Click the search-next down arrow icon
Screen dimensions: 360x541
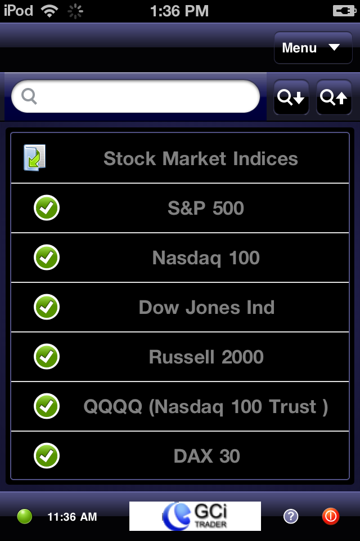click(x=291, y=97)
